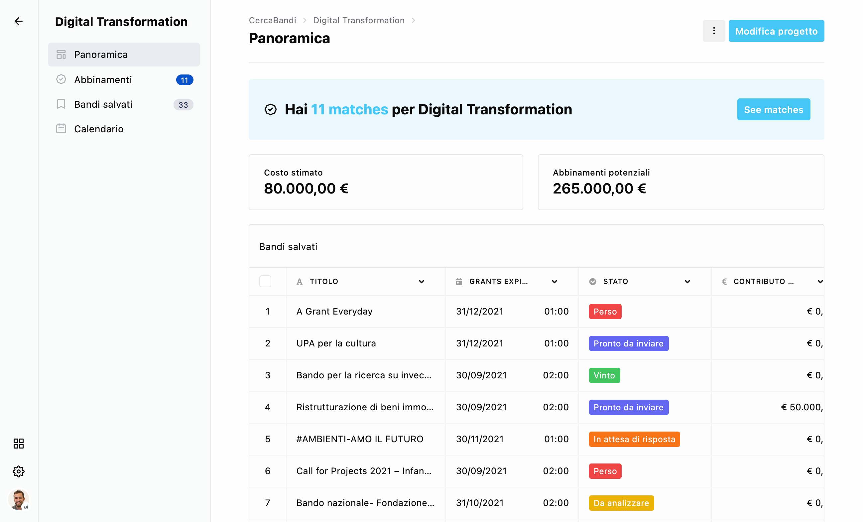Click the Abbinamenti 11 count badge
Image resolution: width=863 pixels, height=522 pixels.
pos(185,80)
